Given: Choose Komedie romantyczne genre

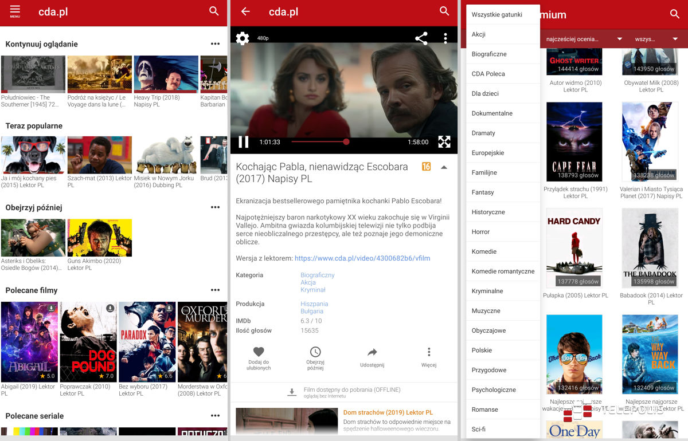Looking at the screenshot, I should (503, 271).
